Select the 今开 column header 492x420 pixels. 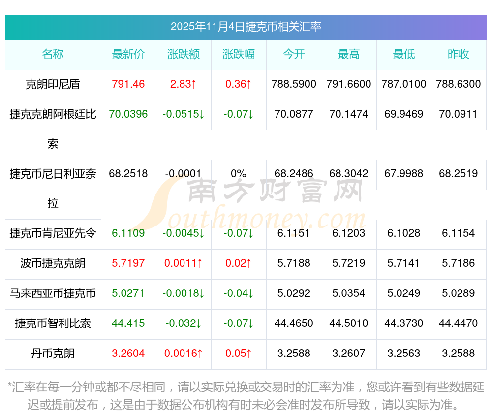pos(294,55)
